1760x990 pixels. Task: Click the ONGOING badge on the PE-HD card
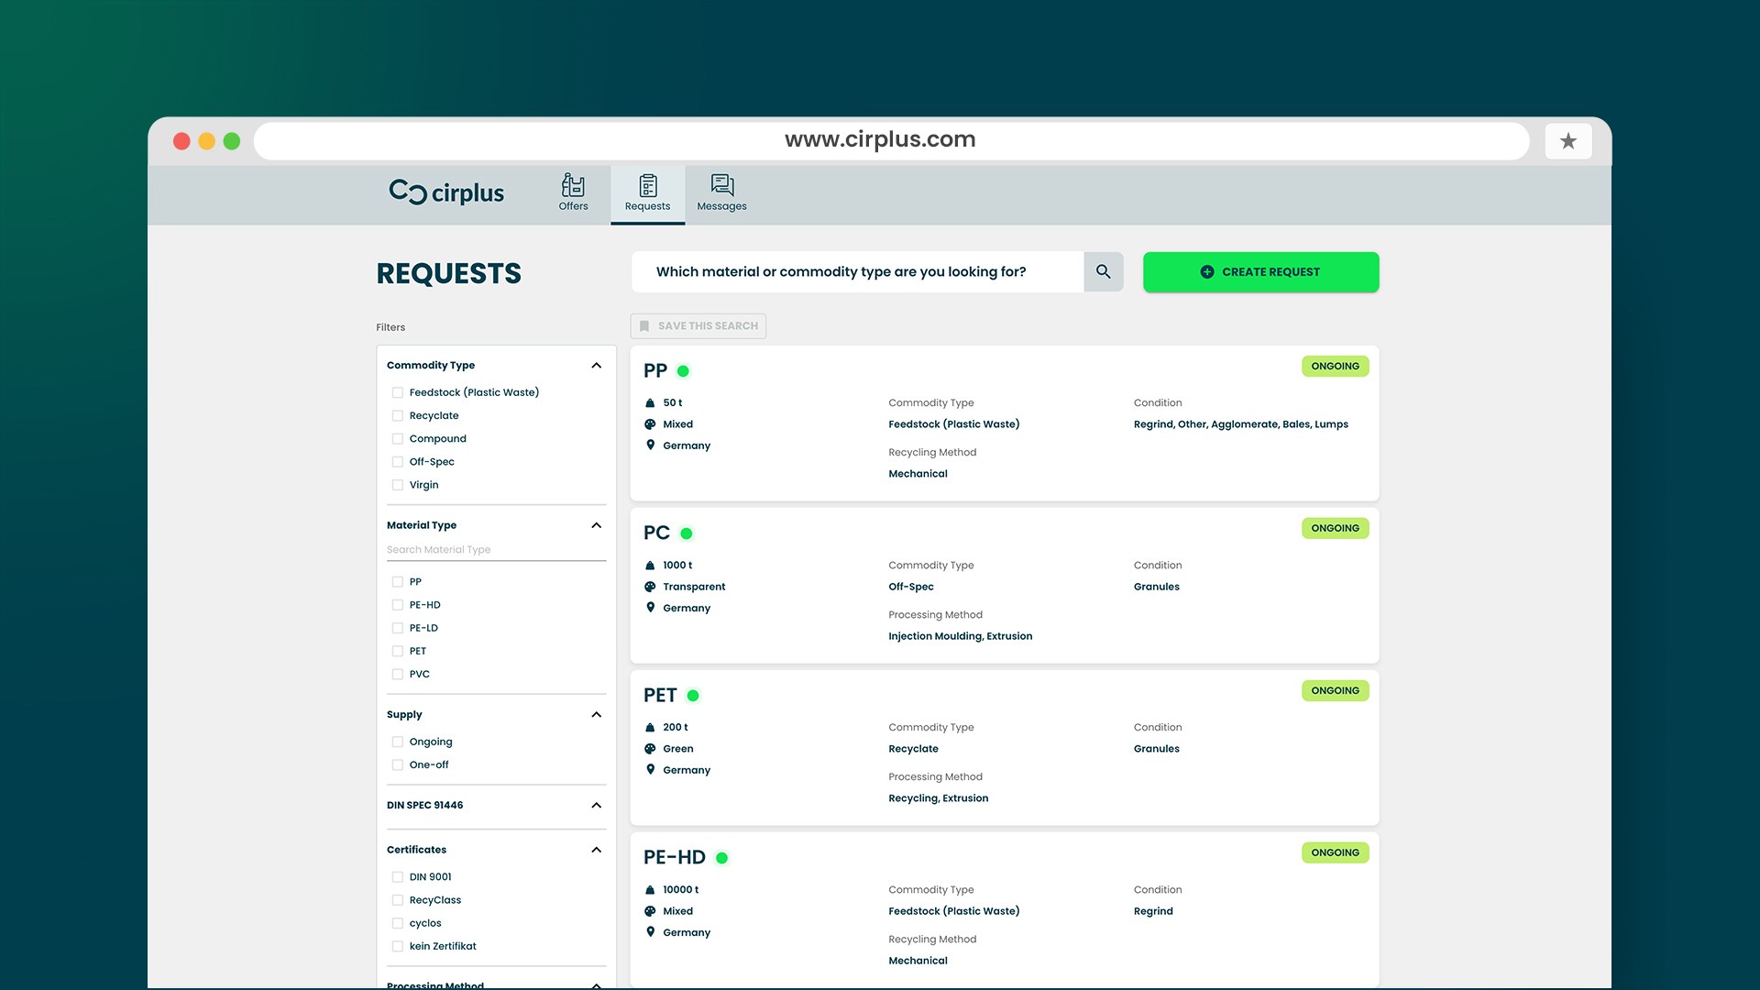tap(1335, 852)
